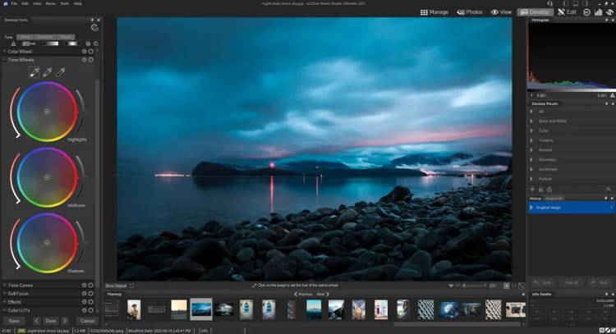Switch to Manage mode
Viewport: 616px width, 334px height.
coord(434,12)
